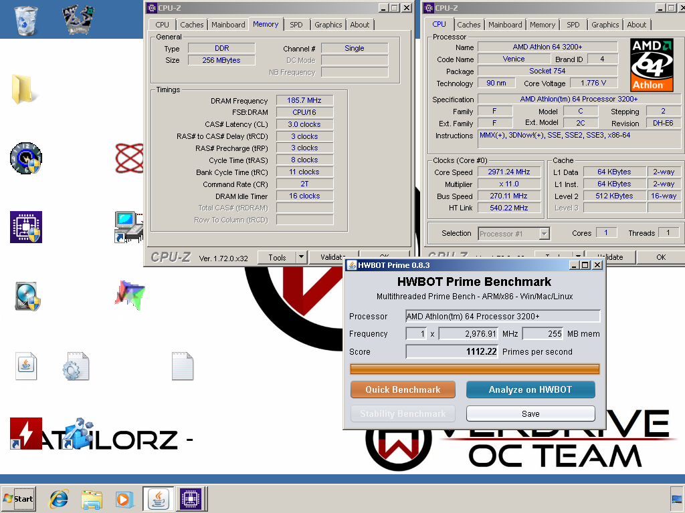Open the photo collage icon beside Recycle Bin
Viewport: 685px width, 513px height.
point(78,19)
